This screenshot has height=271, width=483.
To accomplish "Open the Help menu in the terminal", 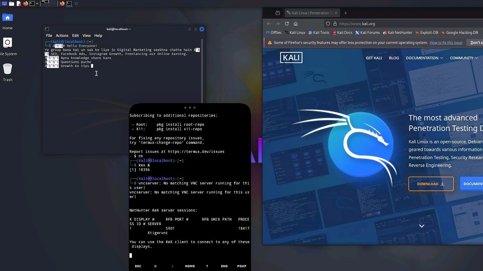I will point(98,35).
